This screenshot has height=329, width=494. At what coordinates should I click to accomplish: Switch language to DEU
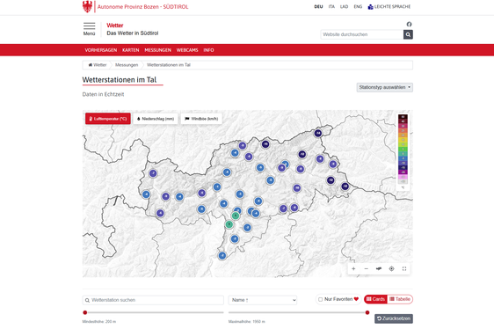[x=318, y=7]
